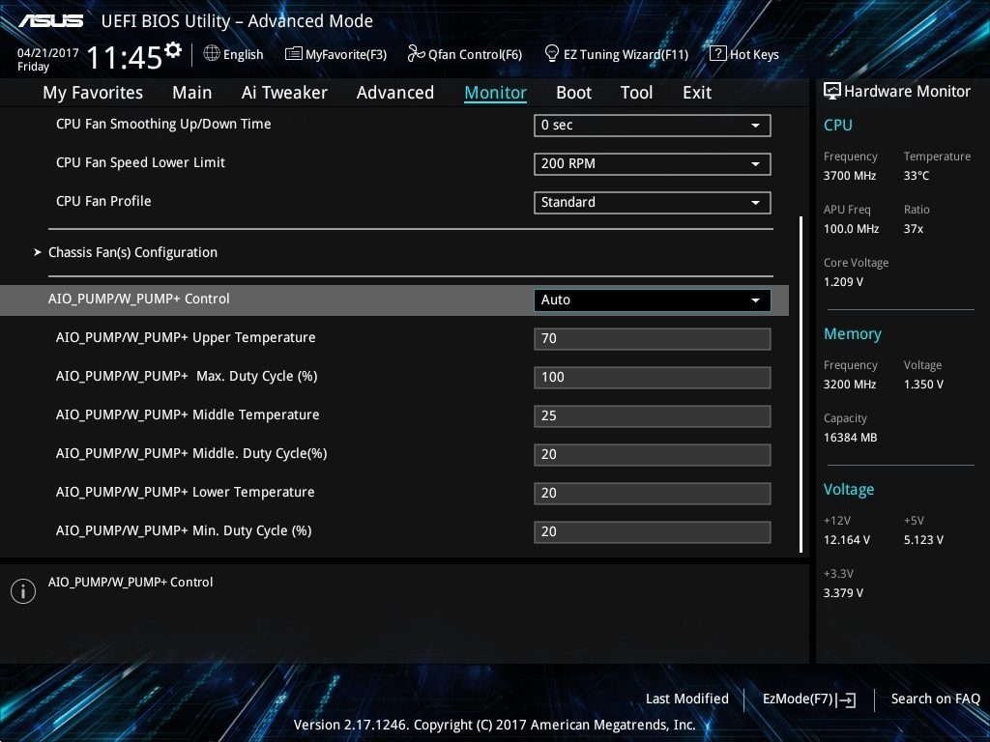The height and width of the screenshot is (742, 990).
Task: Click the info icon in help panel
Action: (23, 591)
